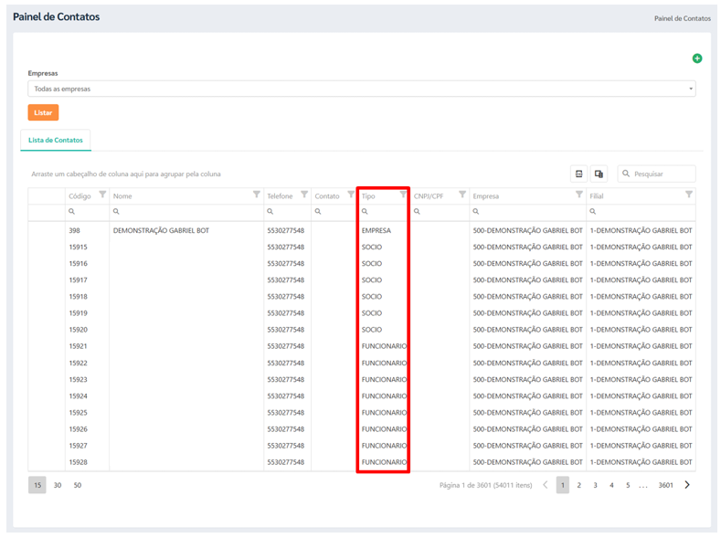Open the Telefone column filter icon

[304, 195]
